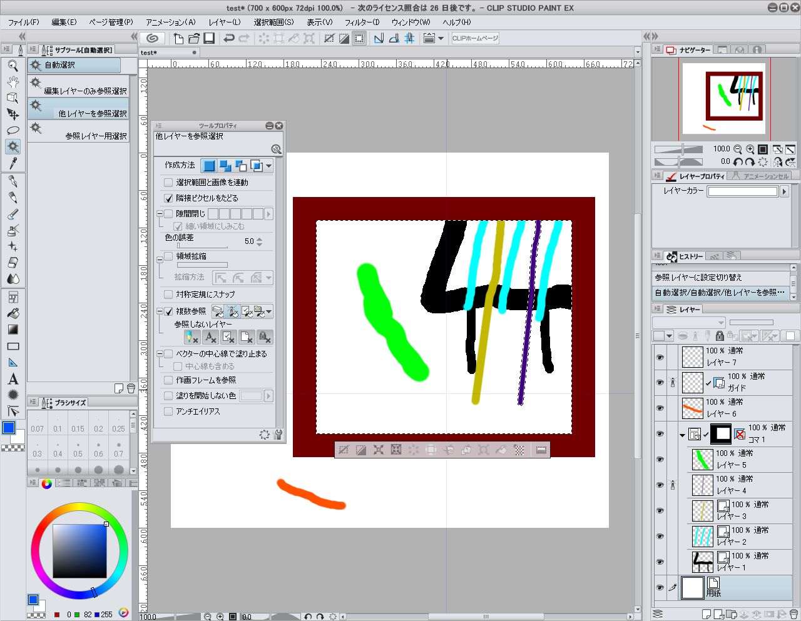This screenshot has height=621, width=801.
Task: Select the Eraser tool
Action: [13, 263]
